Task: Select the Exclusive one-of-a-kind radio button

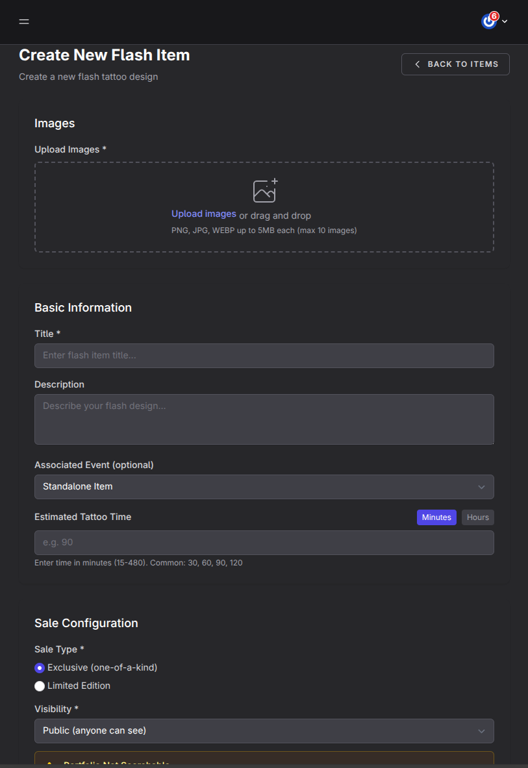Action: click(x=40, y=667)
